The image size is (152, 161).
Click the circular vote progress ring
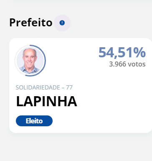point(30,61)
